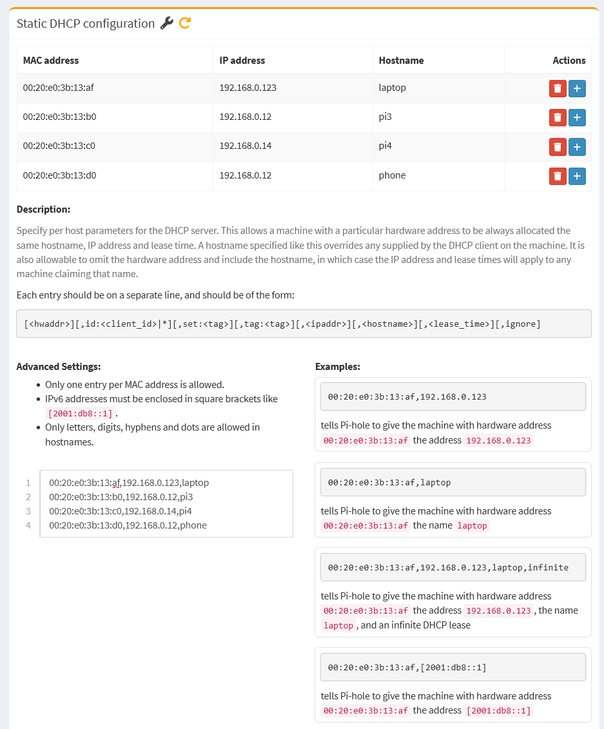604x729 pixels.
Task: Click the entry format syntax code box
Action: point(304,324)
